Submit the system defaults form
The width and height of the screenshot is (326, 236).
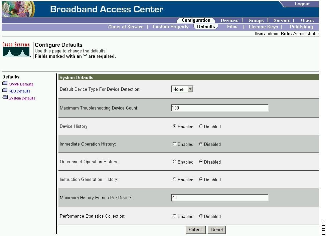(195, 230)
